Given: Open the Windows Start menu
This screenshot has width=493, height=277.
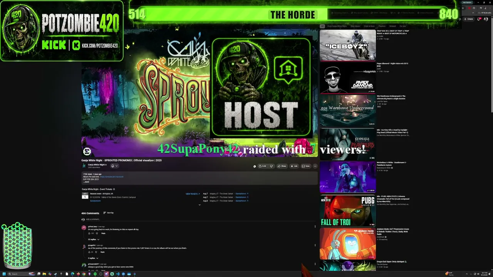Looking at the screenshot, I should pos(4,274).
